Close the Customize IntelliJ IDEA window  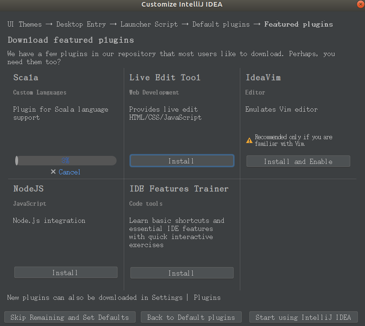click(361, 4)
